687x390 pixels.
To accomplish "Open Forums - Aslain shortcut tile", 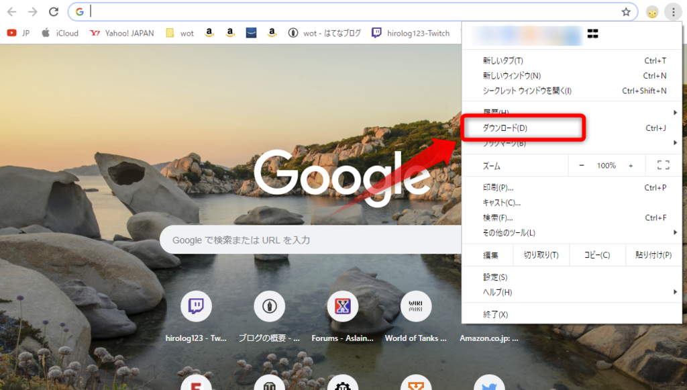I will click(x=342, y=306).
